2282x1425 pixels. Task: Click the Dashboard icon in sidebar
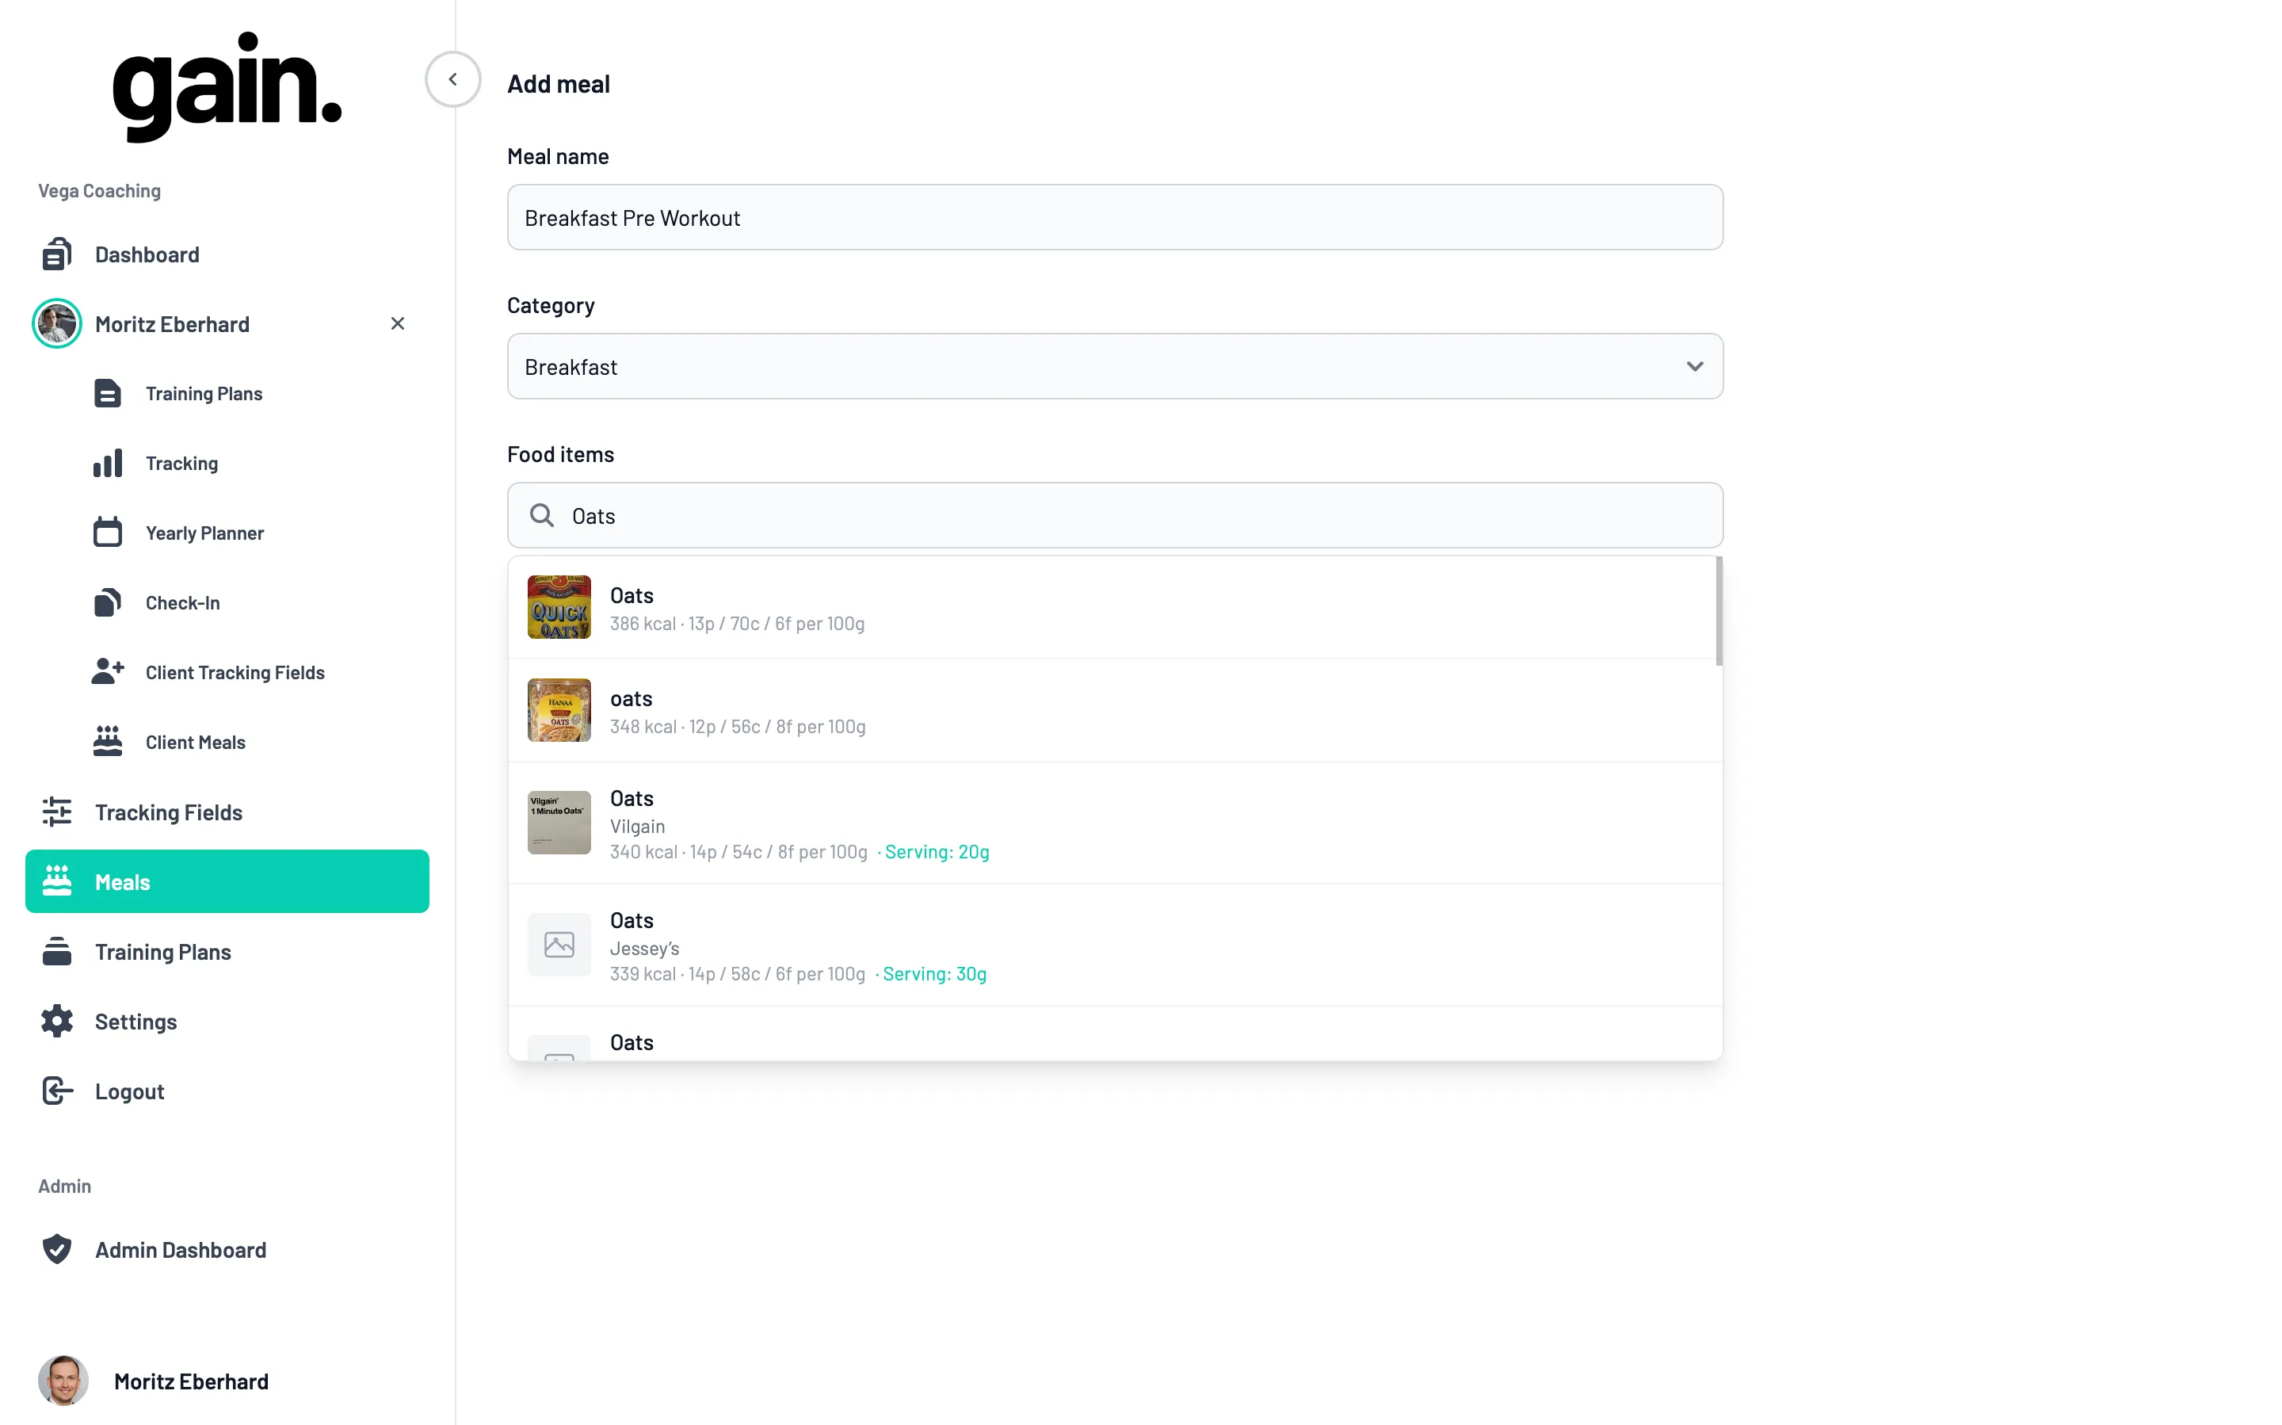[x=56, y=254]
